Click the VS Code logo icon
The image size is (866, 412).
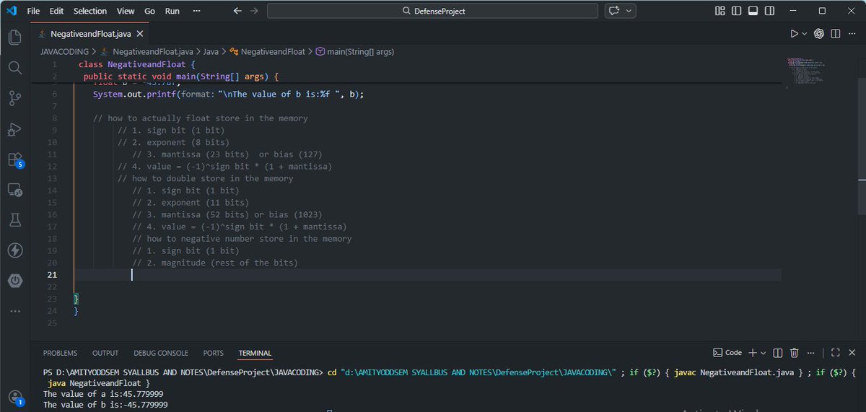12,11
